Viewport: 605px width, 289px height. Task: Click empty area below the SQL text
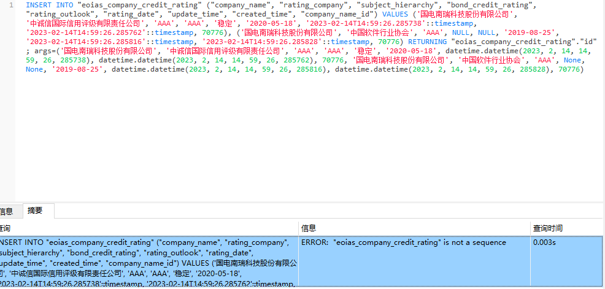307,141
